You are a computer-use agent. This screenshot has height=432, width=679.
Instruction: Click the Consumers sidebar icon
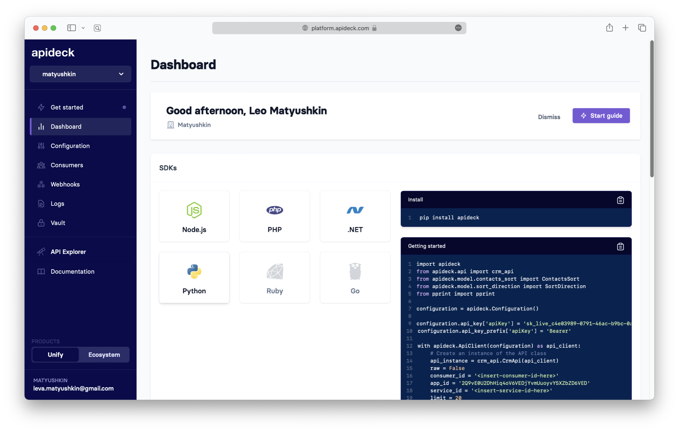pos(40,165)
